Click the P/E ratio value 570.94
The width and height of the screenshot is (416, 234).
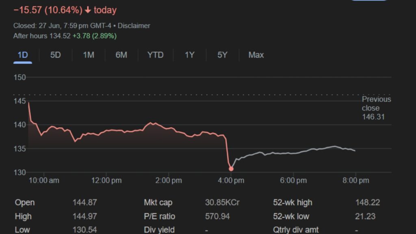tap(217, 216)
